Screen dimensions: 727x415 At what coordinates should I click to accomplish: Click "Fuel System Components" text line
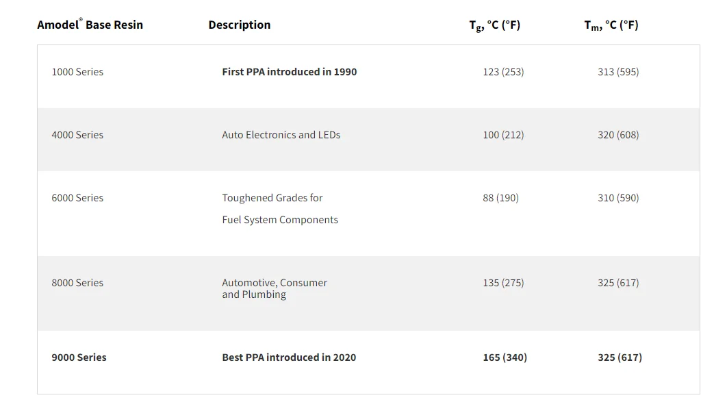tap(280, 220)
